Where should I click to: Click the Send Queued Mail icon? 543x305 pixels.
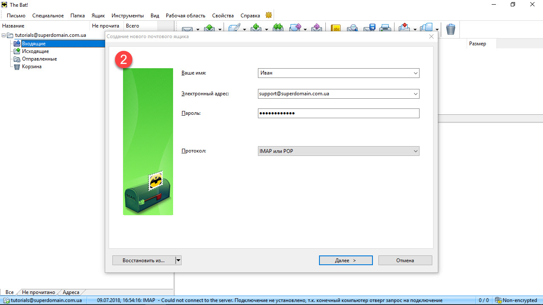pyautogui.click(x=210, y=29)
